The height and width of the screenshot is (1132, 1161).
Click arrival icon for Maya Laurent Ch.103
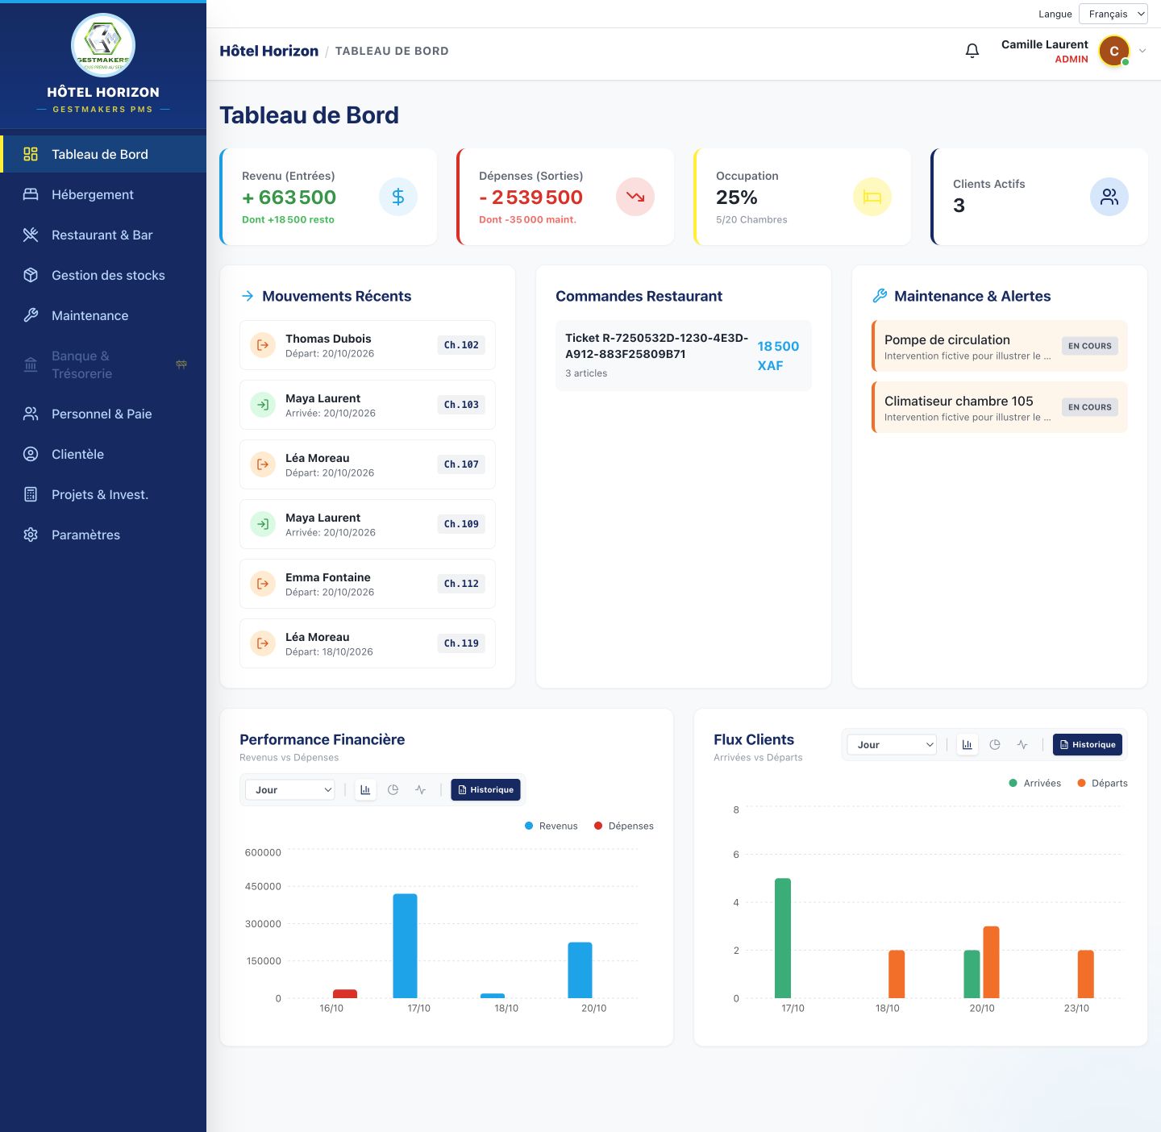[x=263, y=405]
